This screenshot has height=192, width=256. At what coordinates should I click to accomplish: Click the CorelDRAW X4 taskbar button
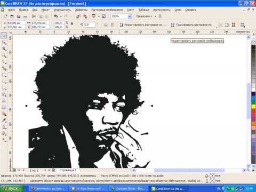point(169,188)
